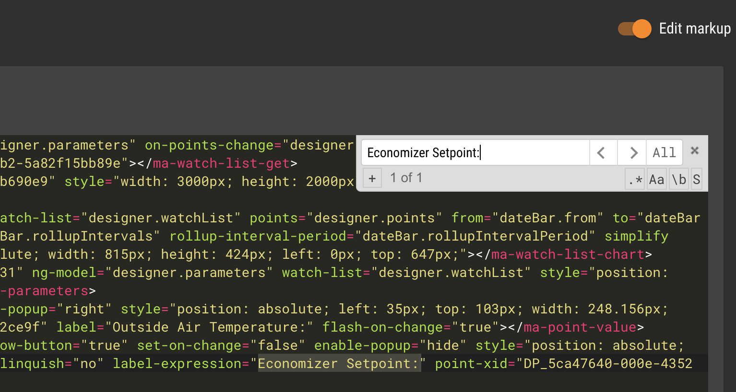This screenshot has height=392, width=736.
Task: Expand replace mode with plus button
Action: point(372,178)
